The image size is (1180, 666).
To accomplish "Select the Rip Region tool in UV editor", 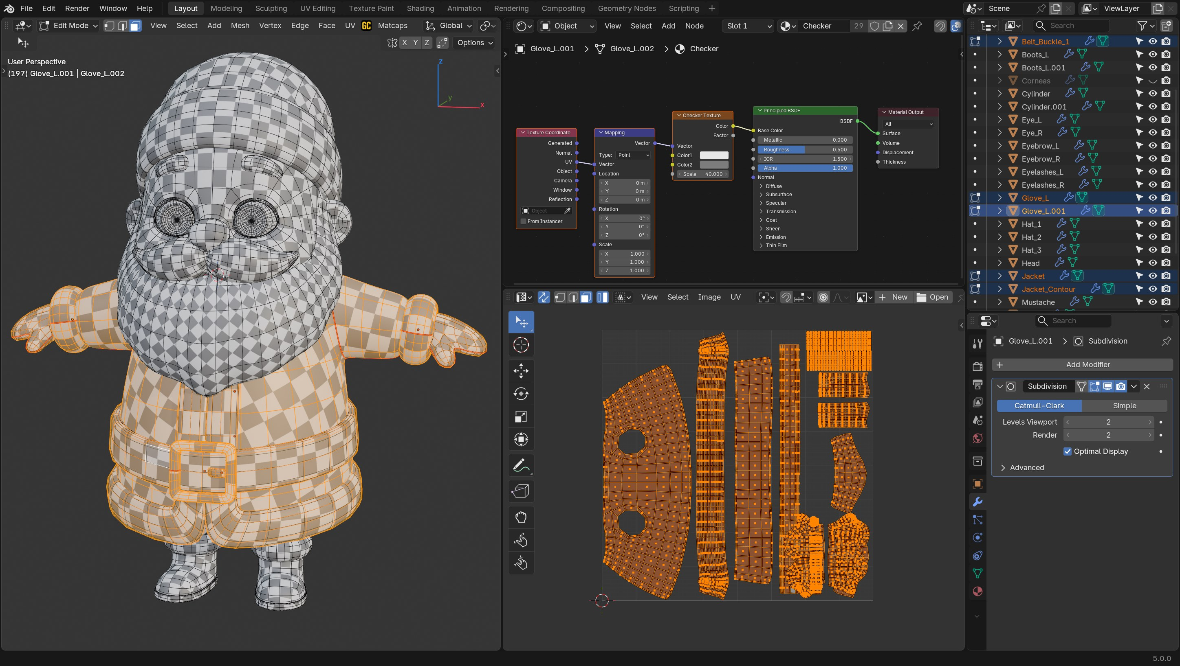I will tap(521, 491).
